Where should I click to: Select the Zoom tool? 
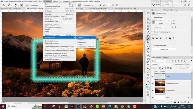[148, 78]
